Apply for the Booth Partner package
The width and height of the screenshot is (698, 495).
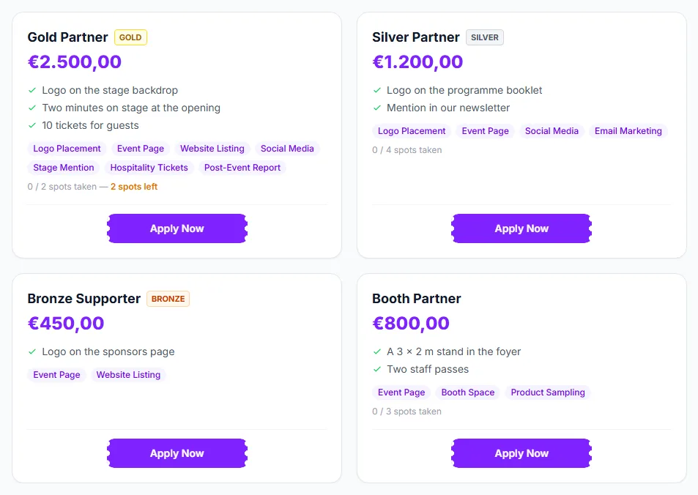(521, 453)
